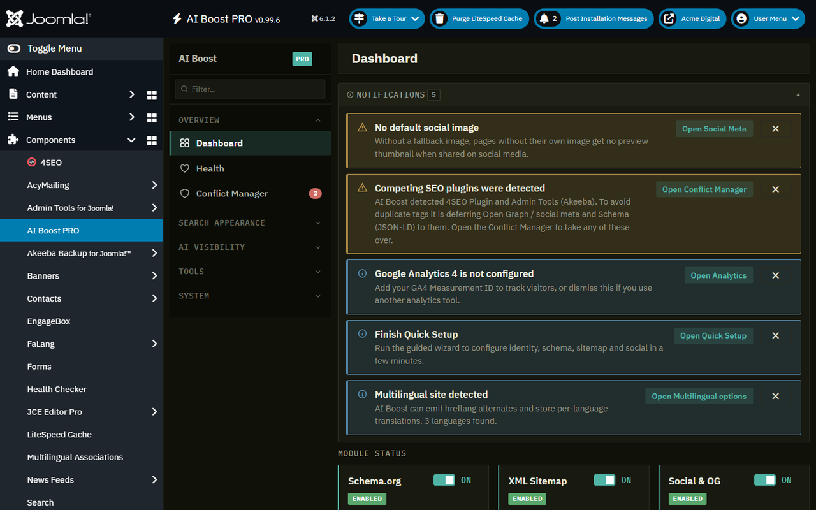816x510 pixels.
Task: Click the 4SEO red icon
Action: 32,163
